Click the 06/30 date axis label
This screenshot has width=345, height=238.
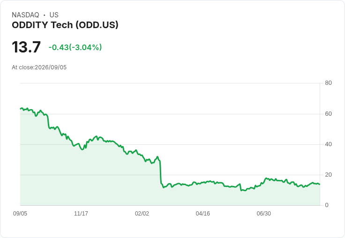click(264, 214)
